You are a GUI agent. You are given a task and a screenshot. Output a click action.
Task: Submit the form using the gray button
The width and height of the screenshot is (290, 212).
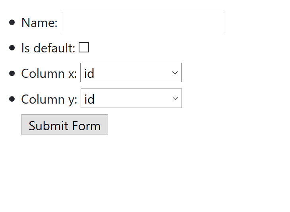click(x=65, y=125)
